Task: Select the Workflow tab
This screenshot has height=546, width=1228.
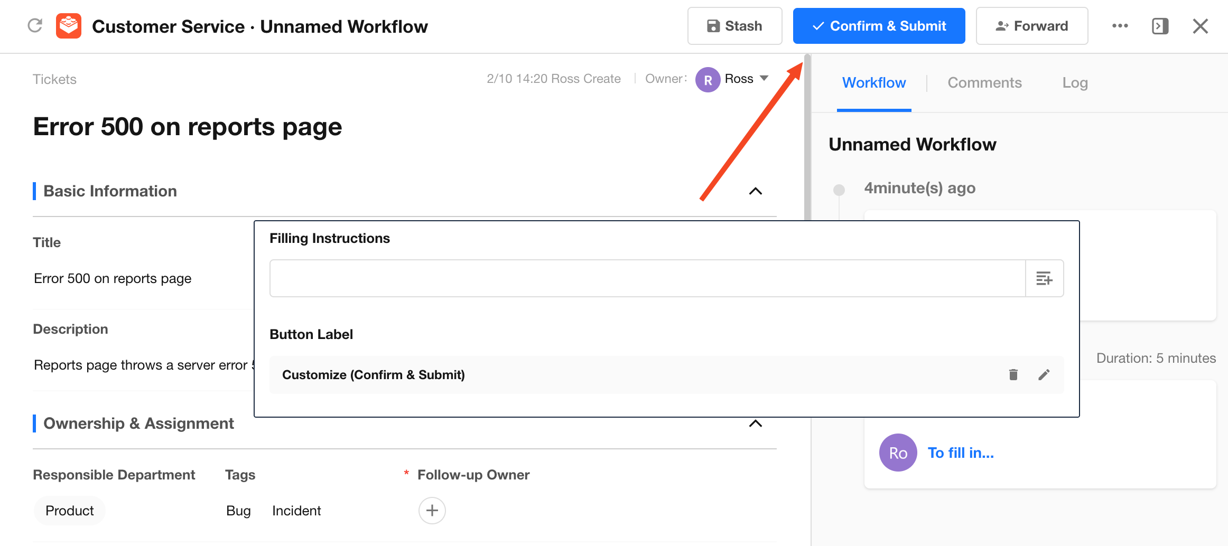Action: [874, 83]
